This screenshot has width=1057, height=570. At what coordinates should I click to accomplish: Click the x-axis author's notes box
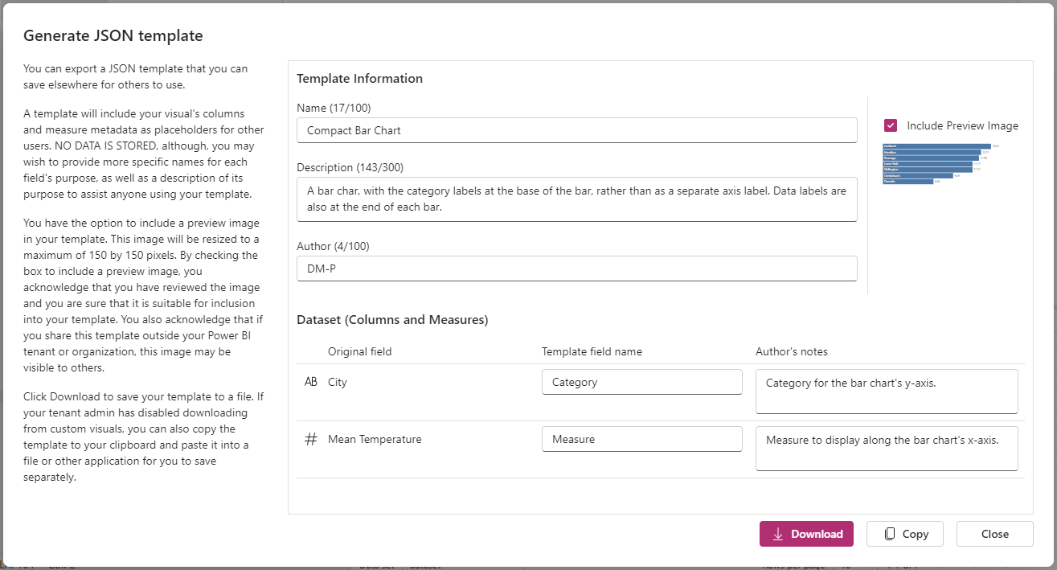point(887,449)
